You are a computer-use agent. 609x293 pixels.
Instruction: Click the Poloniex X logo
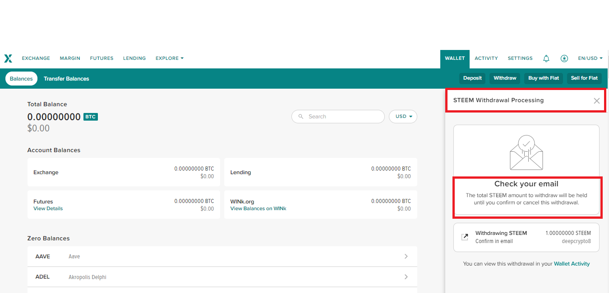(8, 58)
